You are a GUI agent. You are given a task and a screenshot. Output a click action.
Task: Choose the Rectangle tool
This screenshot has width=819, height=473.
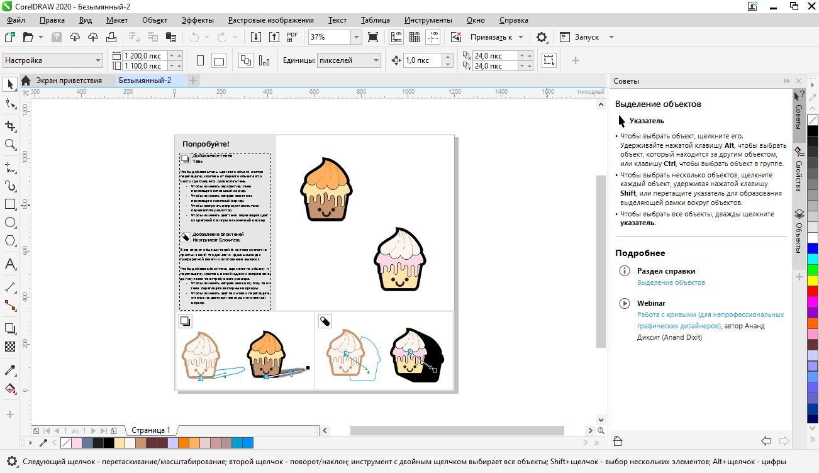[x=10, y=204]
